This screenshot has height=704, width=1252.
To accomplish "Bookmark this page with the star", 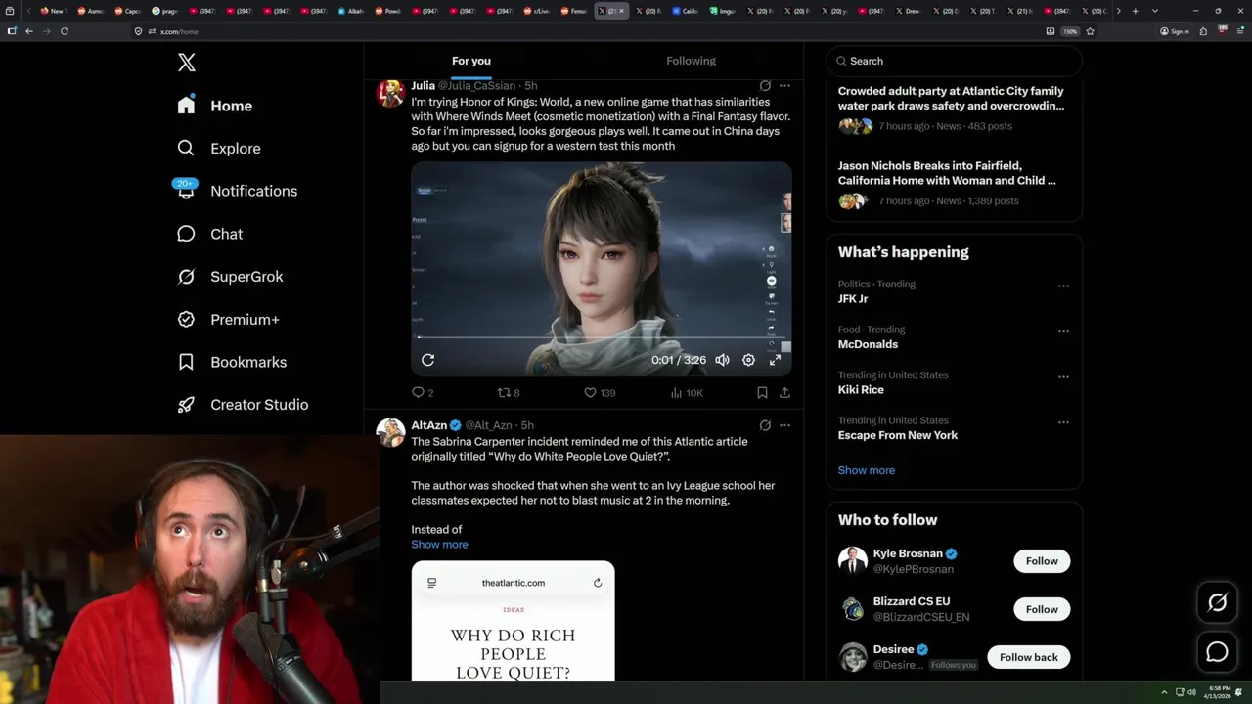I will coord(1090,31).
